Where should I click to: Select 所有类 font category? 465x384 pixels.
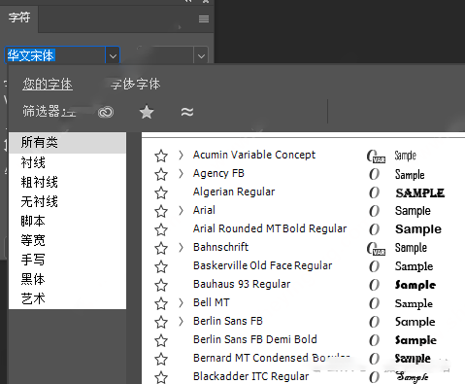tap(67, 142)
